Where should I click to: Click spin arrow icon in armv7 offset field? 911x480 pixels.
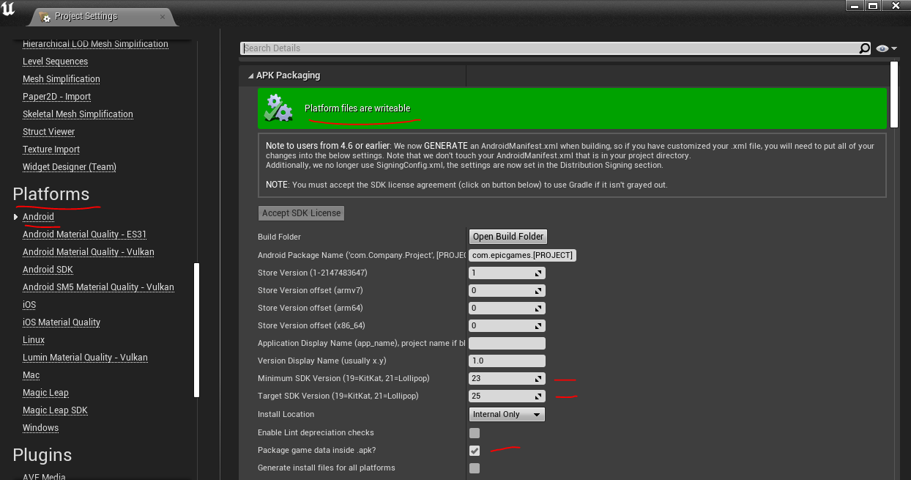pos(538,291)
